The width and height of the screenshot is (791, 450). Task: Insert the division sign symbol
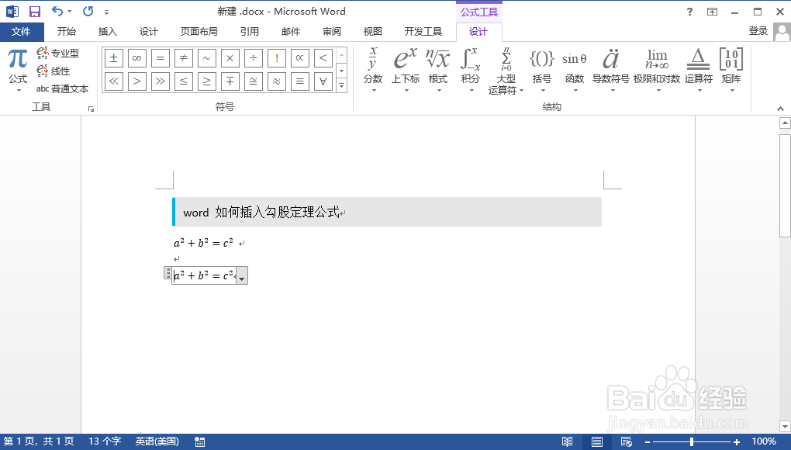(253, 58)
